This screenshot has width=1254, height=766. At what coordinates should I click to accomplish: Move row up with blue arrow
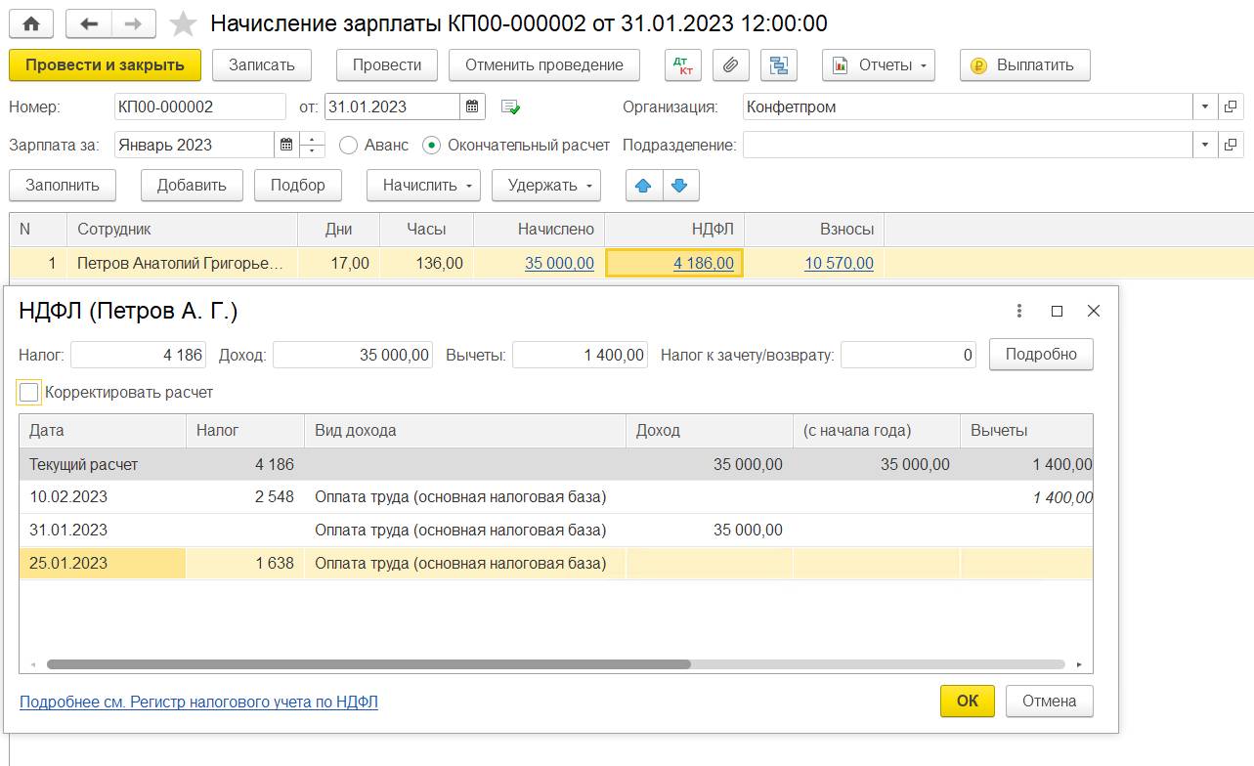point(643,185)
